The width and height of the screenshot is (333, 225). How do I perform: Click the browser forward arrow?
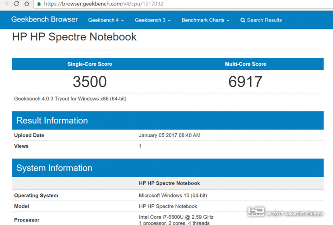click(6, 4)
